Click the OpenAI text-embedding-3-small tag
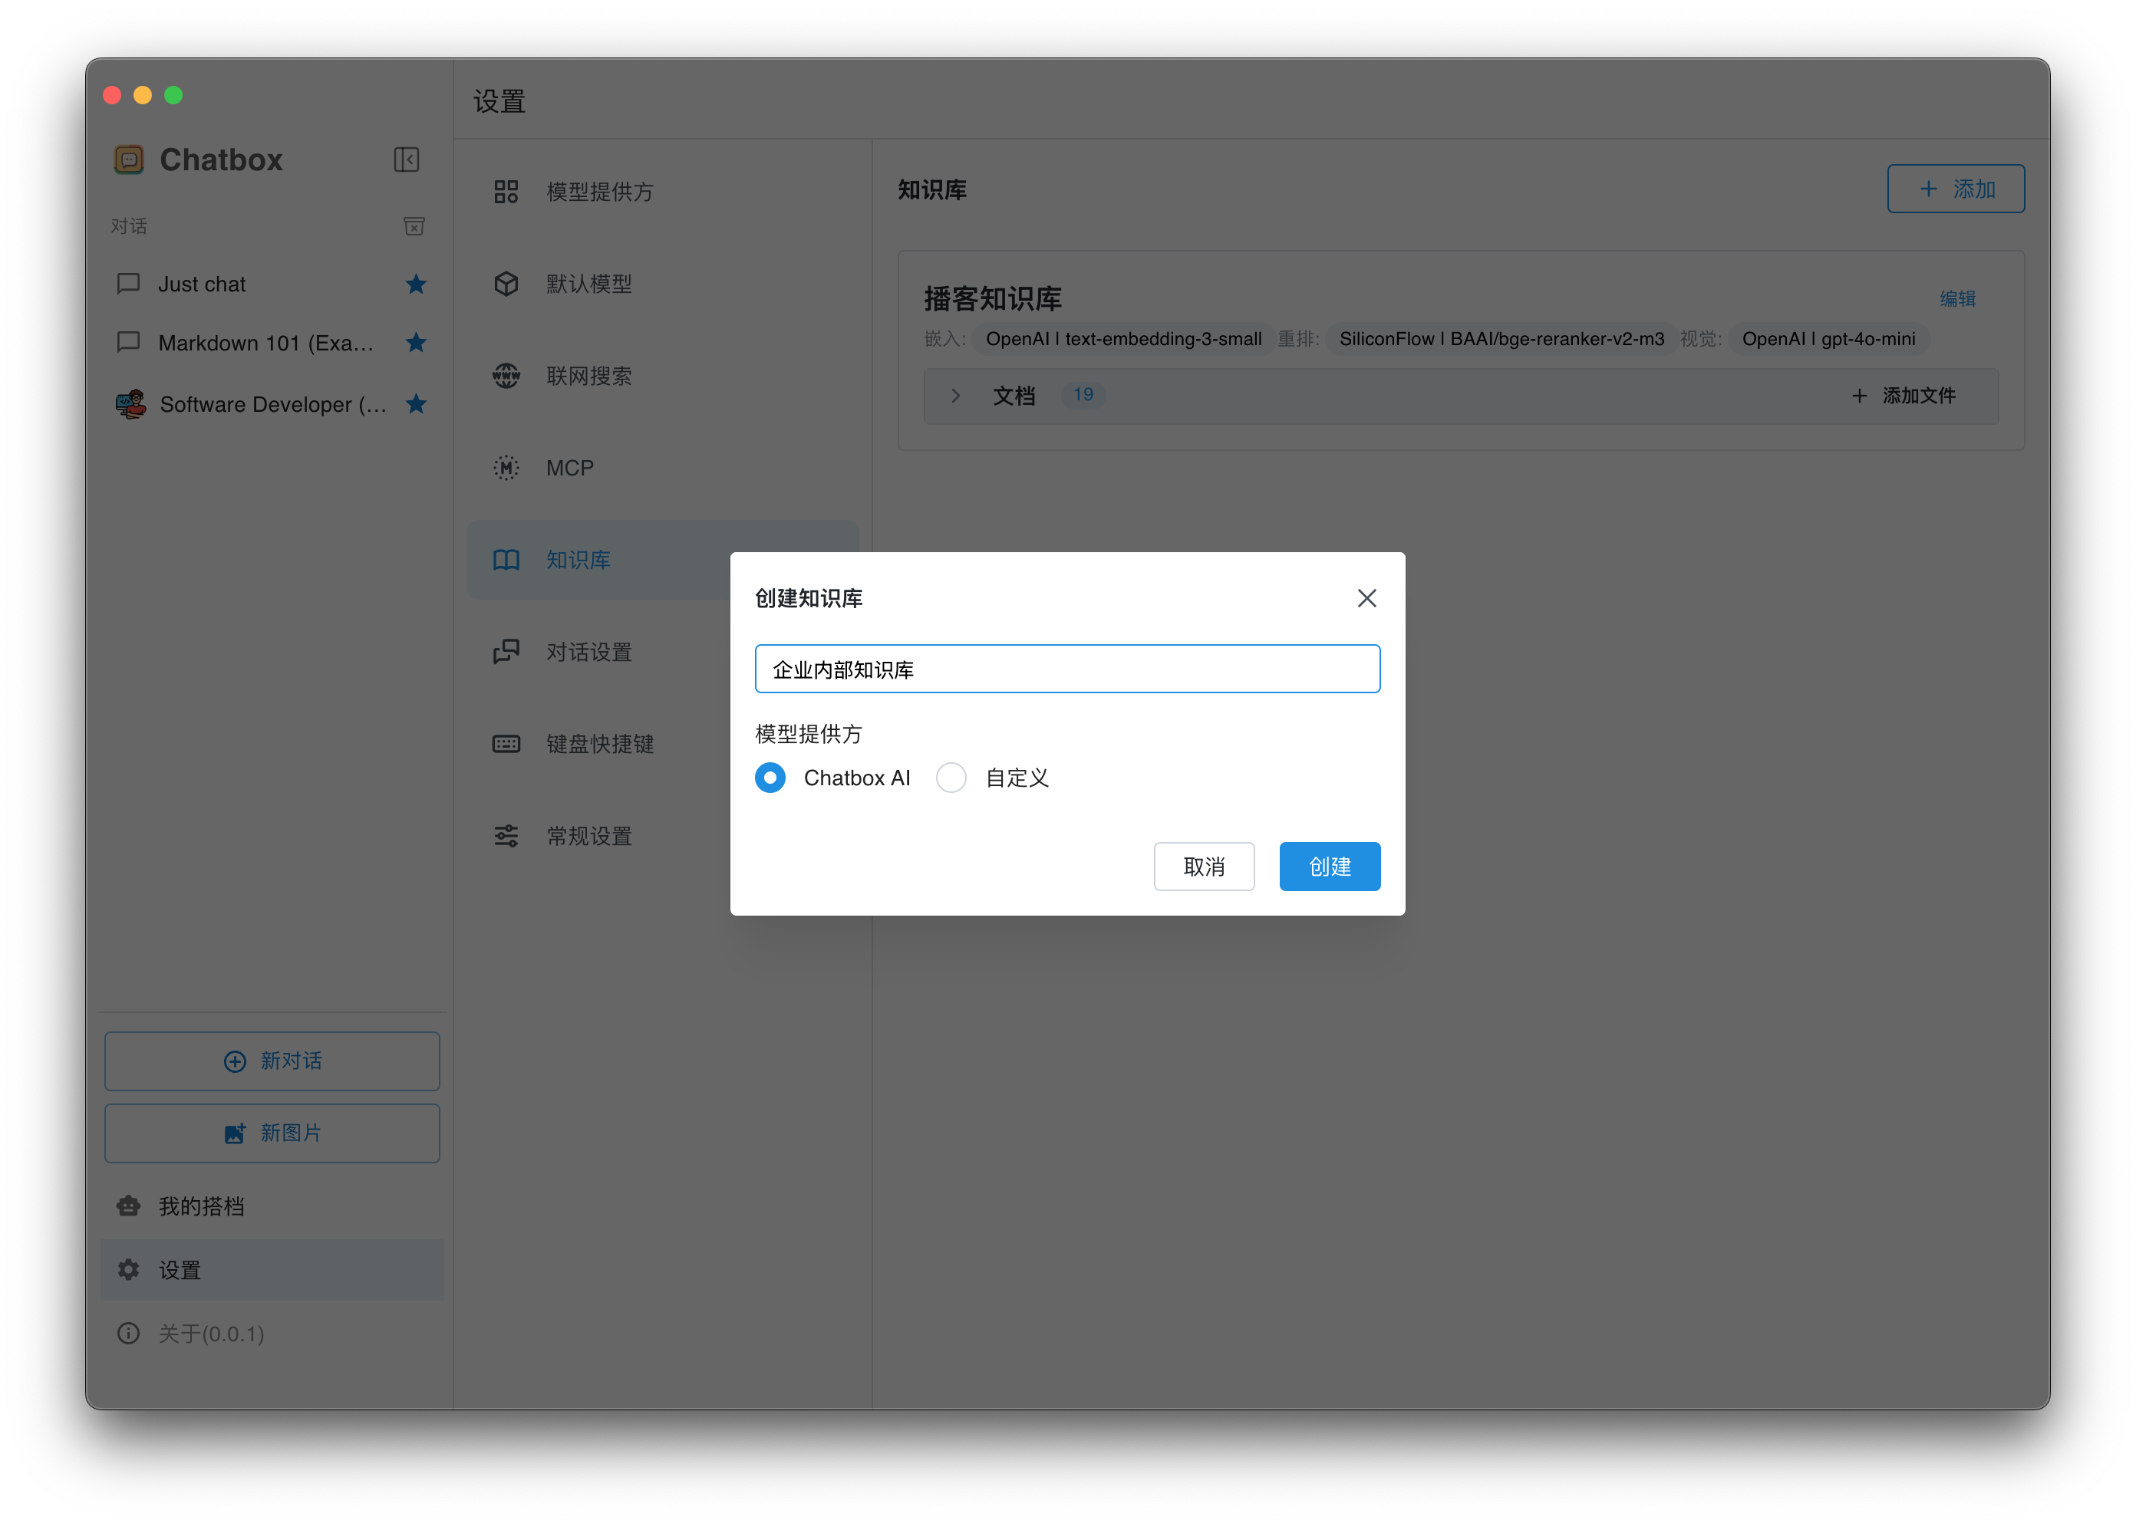Screen dimensions: 2136x1523 [1123, 338]
